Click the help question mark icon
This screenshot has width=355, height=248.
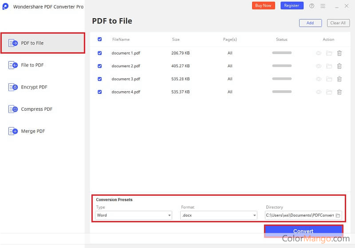click(x=312, y=6)
